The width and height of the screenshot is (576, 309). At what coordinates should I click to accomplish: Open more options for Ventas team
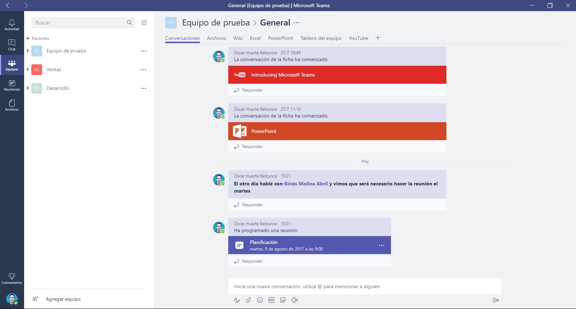(144, 70)
